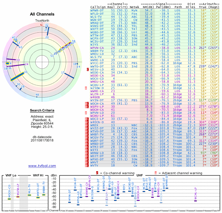222x213 pixels.
Task: Click the 54.7 NM(dB) value
Action: point(148,11)
